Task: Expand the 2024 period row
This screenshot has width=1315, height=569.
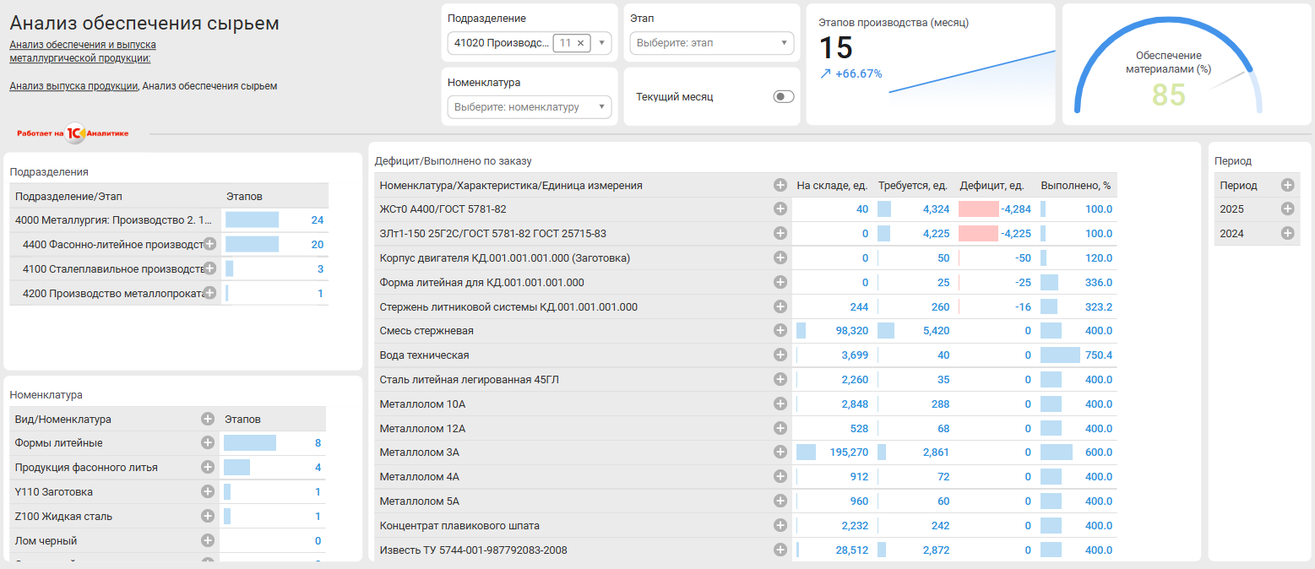Action: (1287, 234)
